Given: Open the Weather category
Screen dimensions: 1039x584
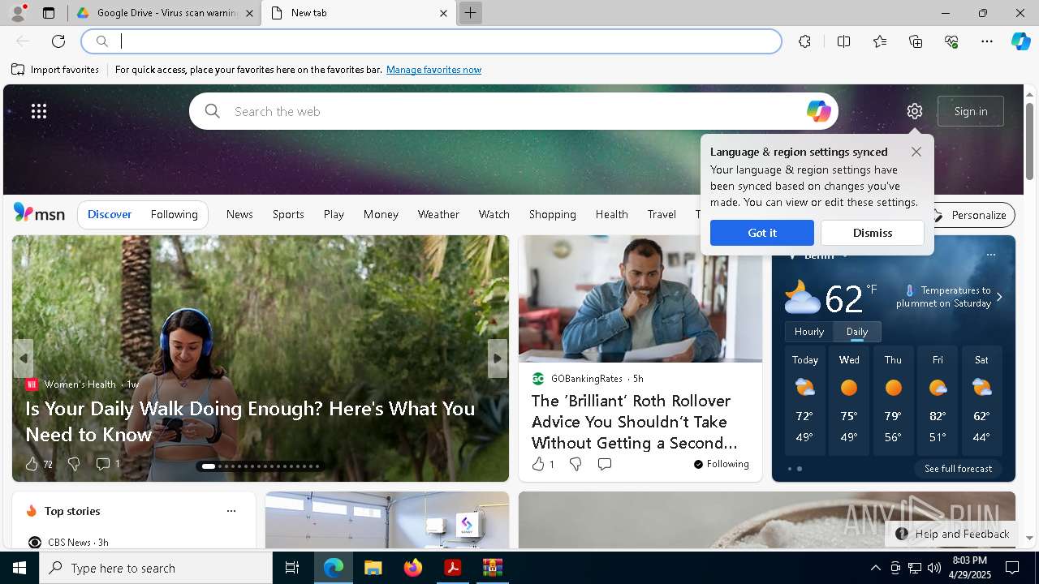Looking at the screenshot, I should (438, 214).
